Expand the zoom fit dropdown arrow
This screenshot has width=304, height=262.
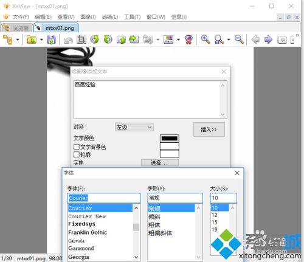coord(229,40)
